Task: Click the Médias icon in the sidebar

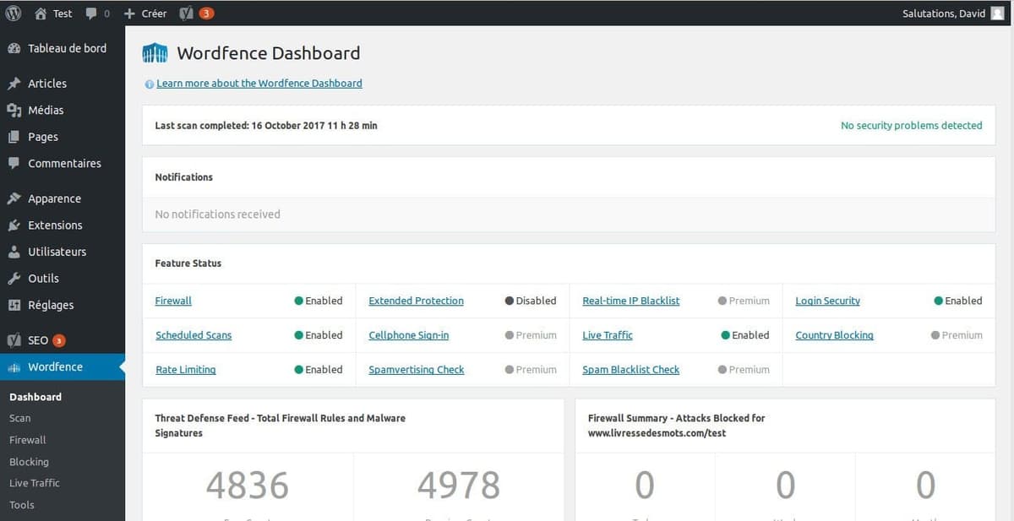Action: click(x=14, y=110)
